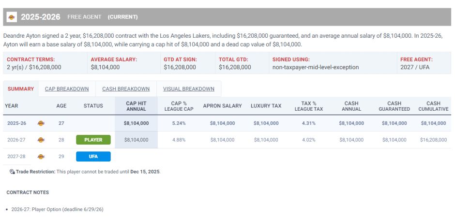The image size is (455, 220).
Task: Open the Visual Breakdown tab
Action: (x=189, y=89)
